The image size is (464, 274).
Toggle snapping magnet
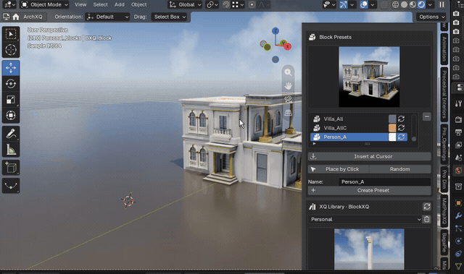[226, 5]
